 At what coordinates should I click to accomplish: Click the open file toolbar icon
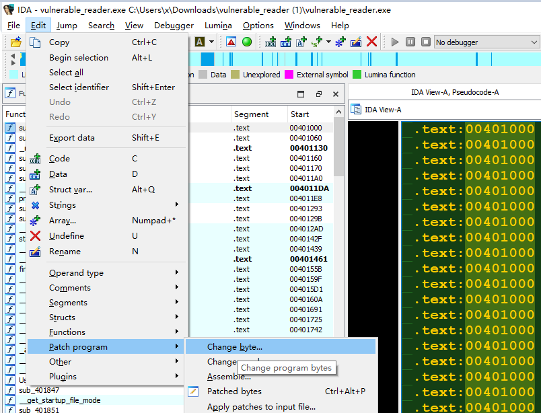(x=16, y=42)
